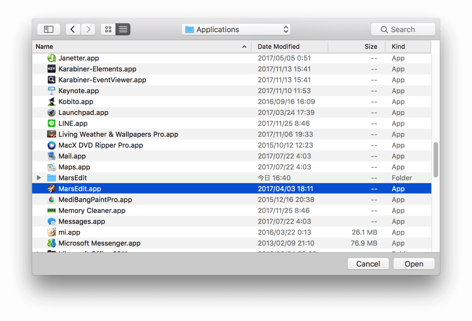Click the Folder kind cell
Viewport: 472px width, 321px height.
click(402, 178)
